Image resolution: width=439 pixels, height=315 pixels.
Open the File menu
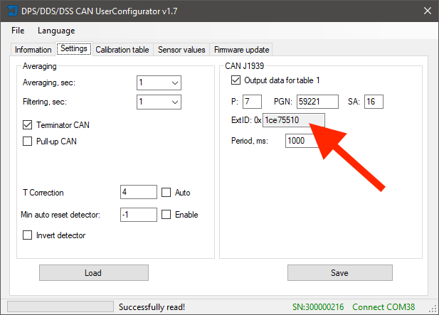(18, 31)
